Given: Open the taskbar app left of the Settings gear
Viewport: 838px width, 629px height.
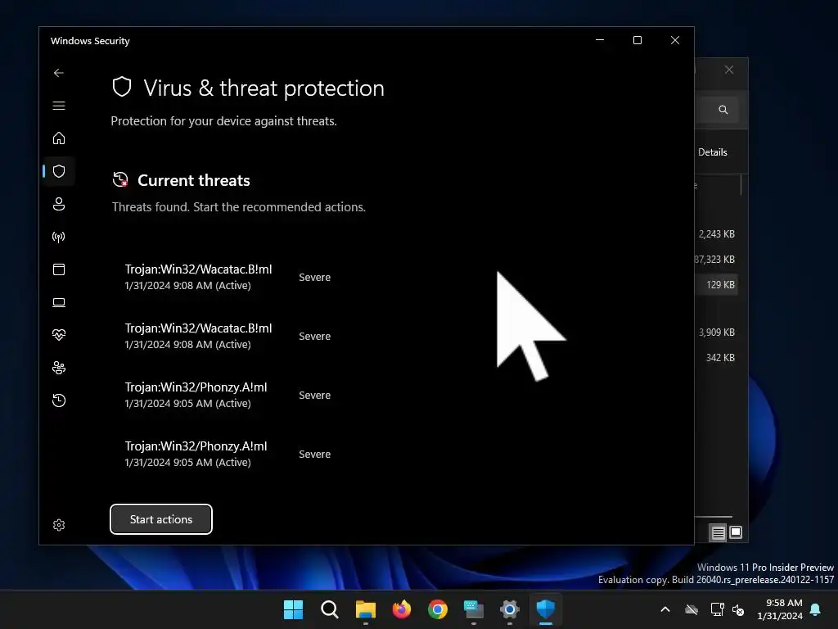Looking at the screenshot, I should (x=474, y=609).
